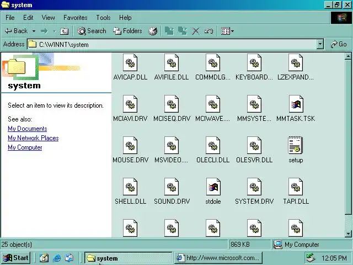The height and width of the screenshot is (265, 353).
Task: Click the Address path input field
Action: tap(172, 44)
